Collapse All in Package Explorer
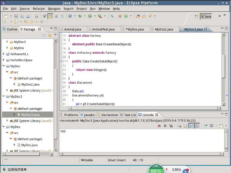 (x=44, y=36)
